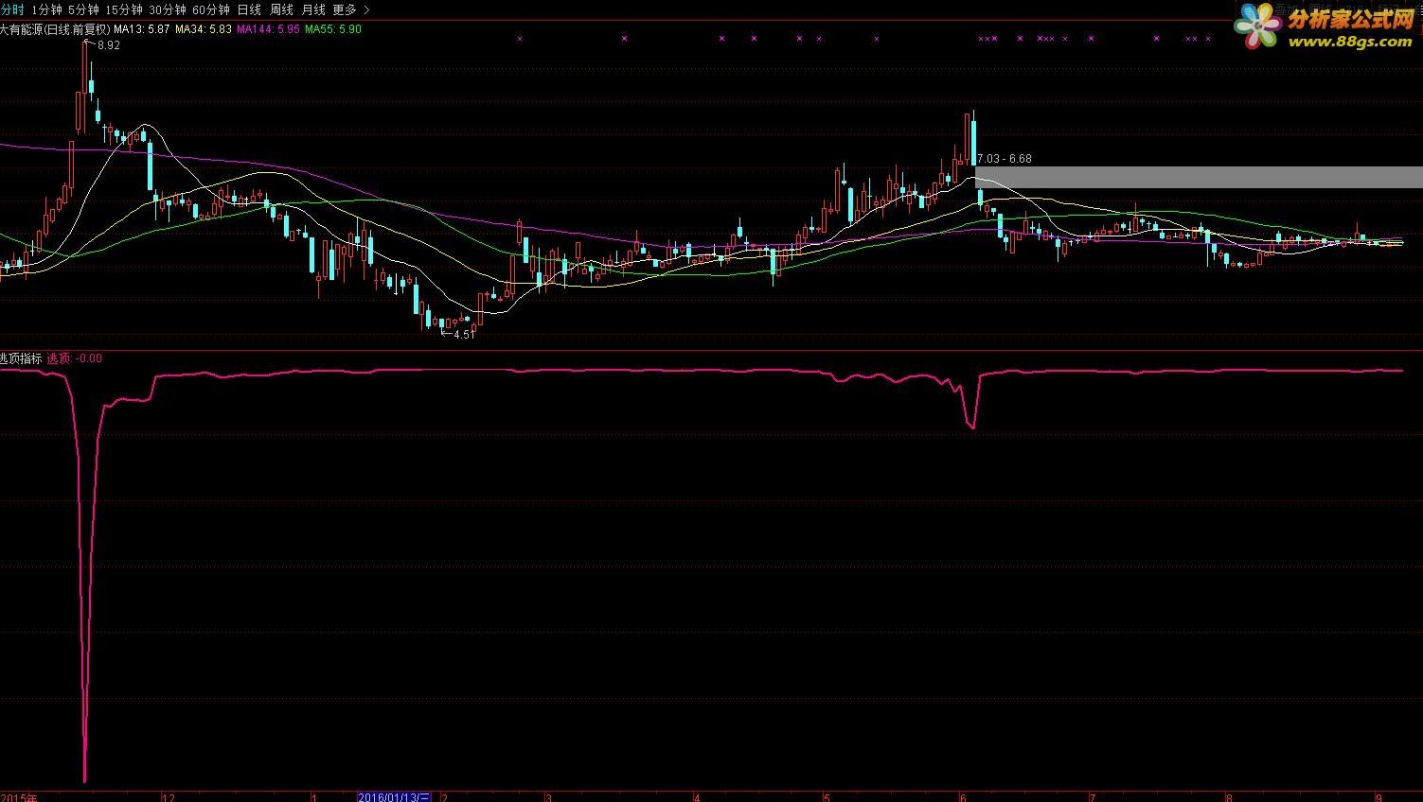The height and width of the screenshot is (802, 1423).
Task: Click the highlighted 2016/01/13/三 date marker
Action: [394, 797]
